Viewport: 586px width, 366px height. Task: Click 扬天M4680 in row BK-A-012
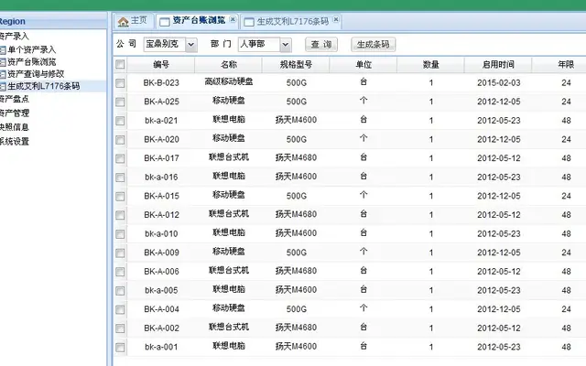(296, 214)
